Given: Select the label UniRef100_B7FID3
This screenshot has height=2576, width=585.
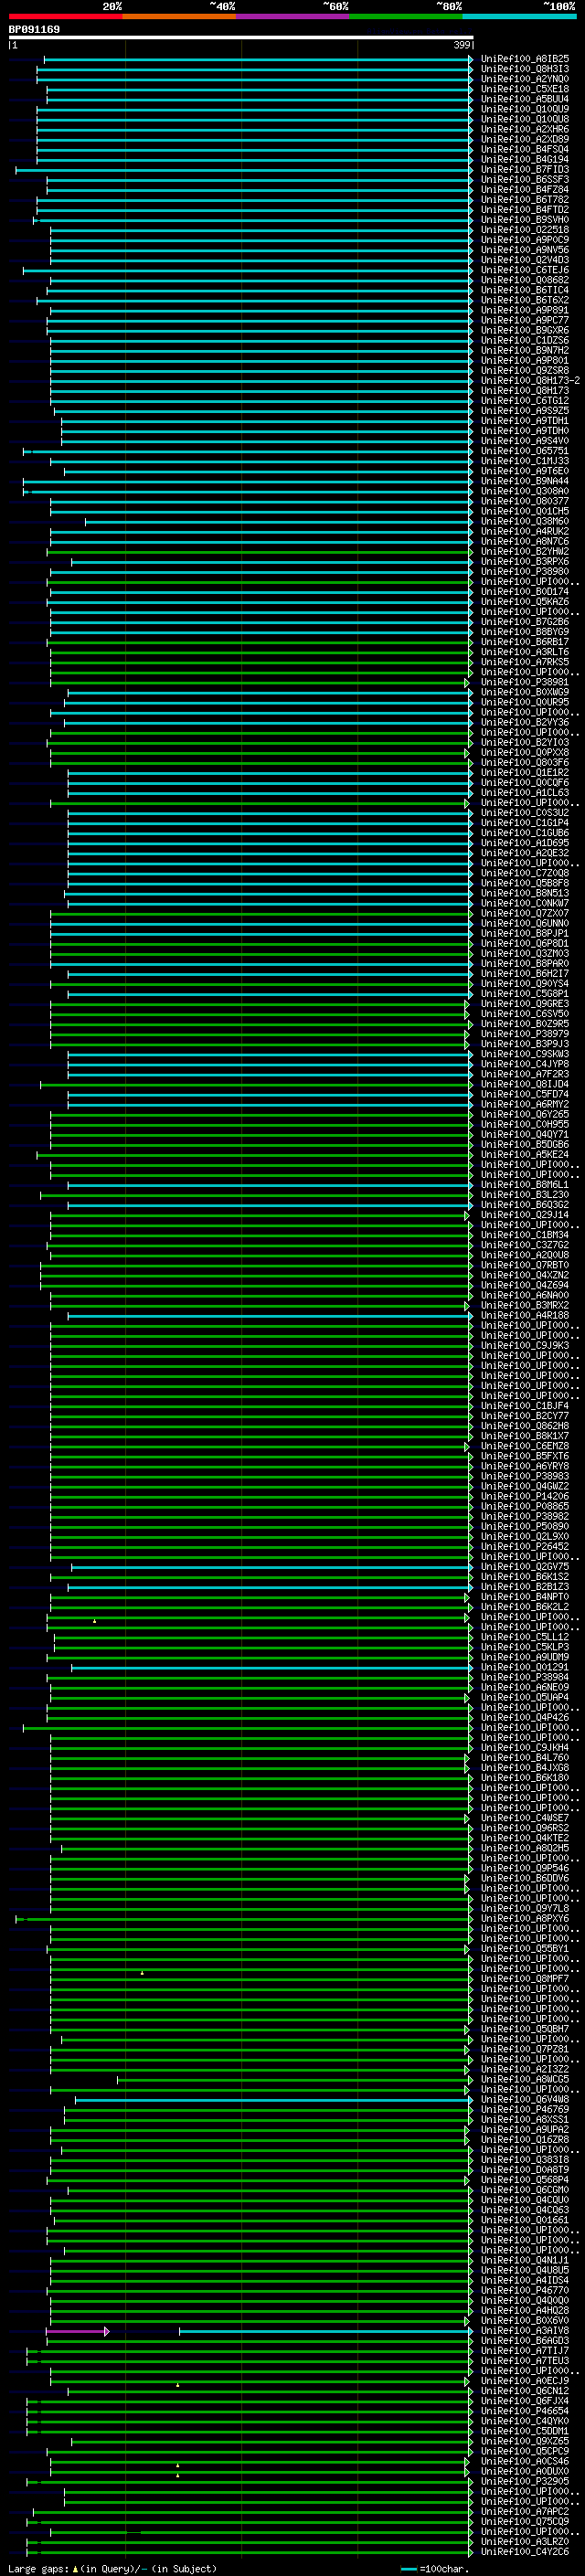Looking at the screenshot, I should [x=525, y=170].
